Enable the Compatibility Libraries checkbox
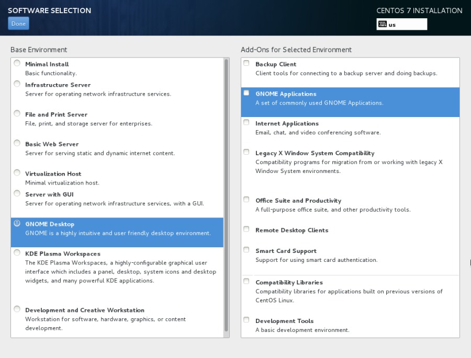471x358 pixels. pyautogui.click(x=246, y=281)
